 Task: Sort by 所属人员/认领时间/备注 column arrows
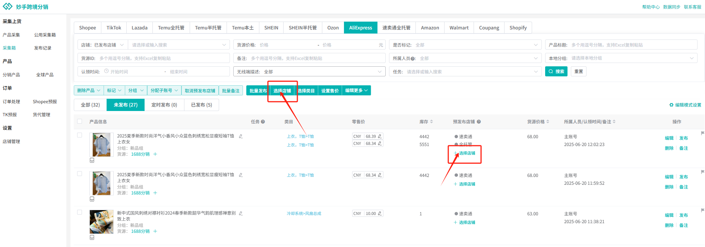[x=614, y=122]
